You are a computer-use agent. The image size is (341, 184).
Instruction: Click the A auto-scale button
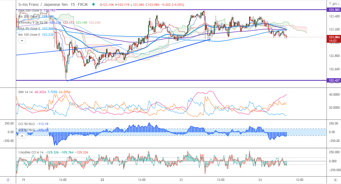click(x=335, y=180)
